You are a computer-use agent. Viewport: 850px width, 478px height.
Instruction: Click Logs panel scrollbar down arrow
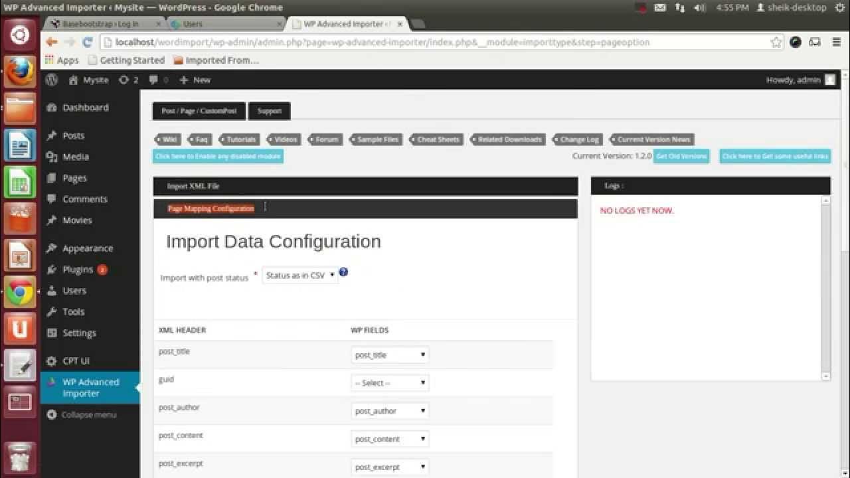tap(826, 376)
